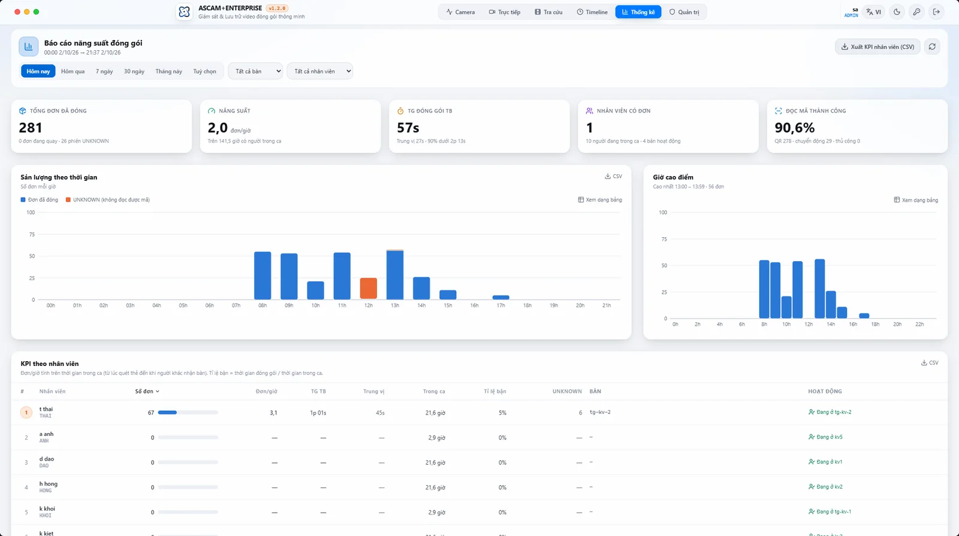This screenshot has height=536, width=959.
Task: Click the 13h bar in Sản lượng chart
Action: 395,275
